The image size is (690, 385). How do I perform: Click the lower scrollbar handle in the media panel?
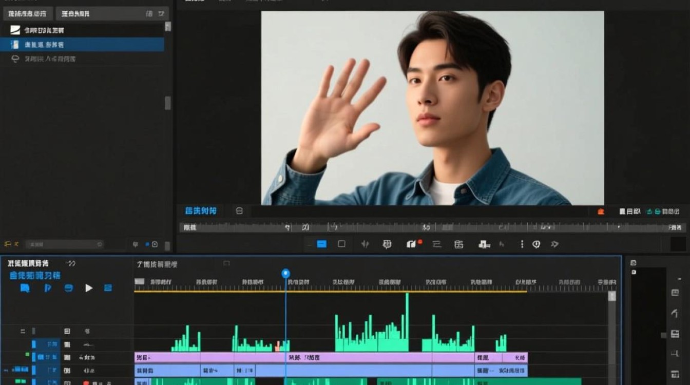pyautogui.click(x=167, y=103)
